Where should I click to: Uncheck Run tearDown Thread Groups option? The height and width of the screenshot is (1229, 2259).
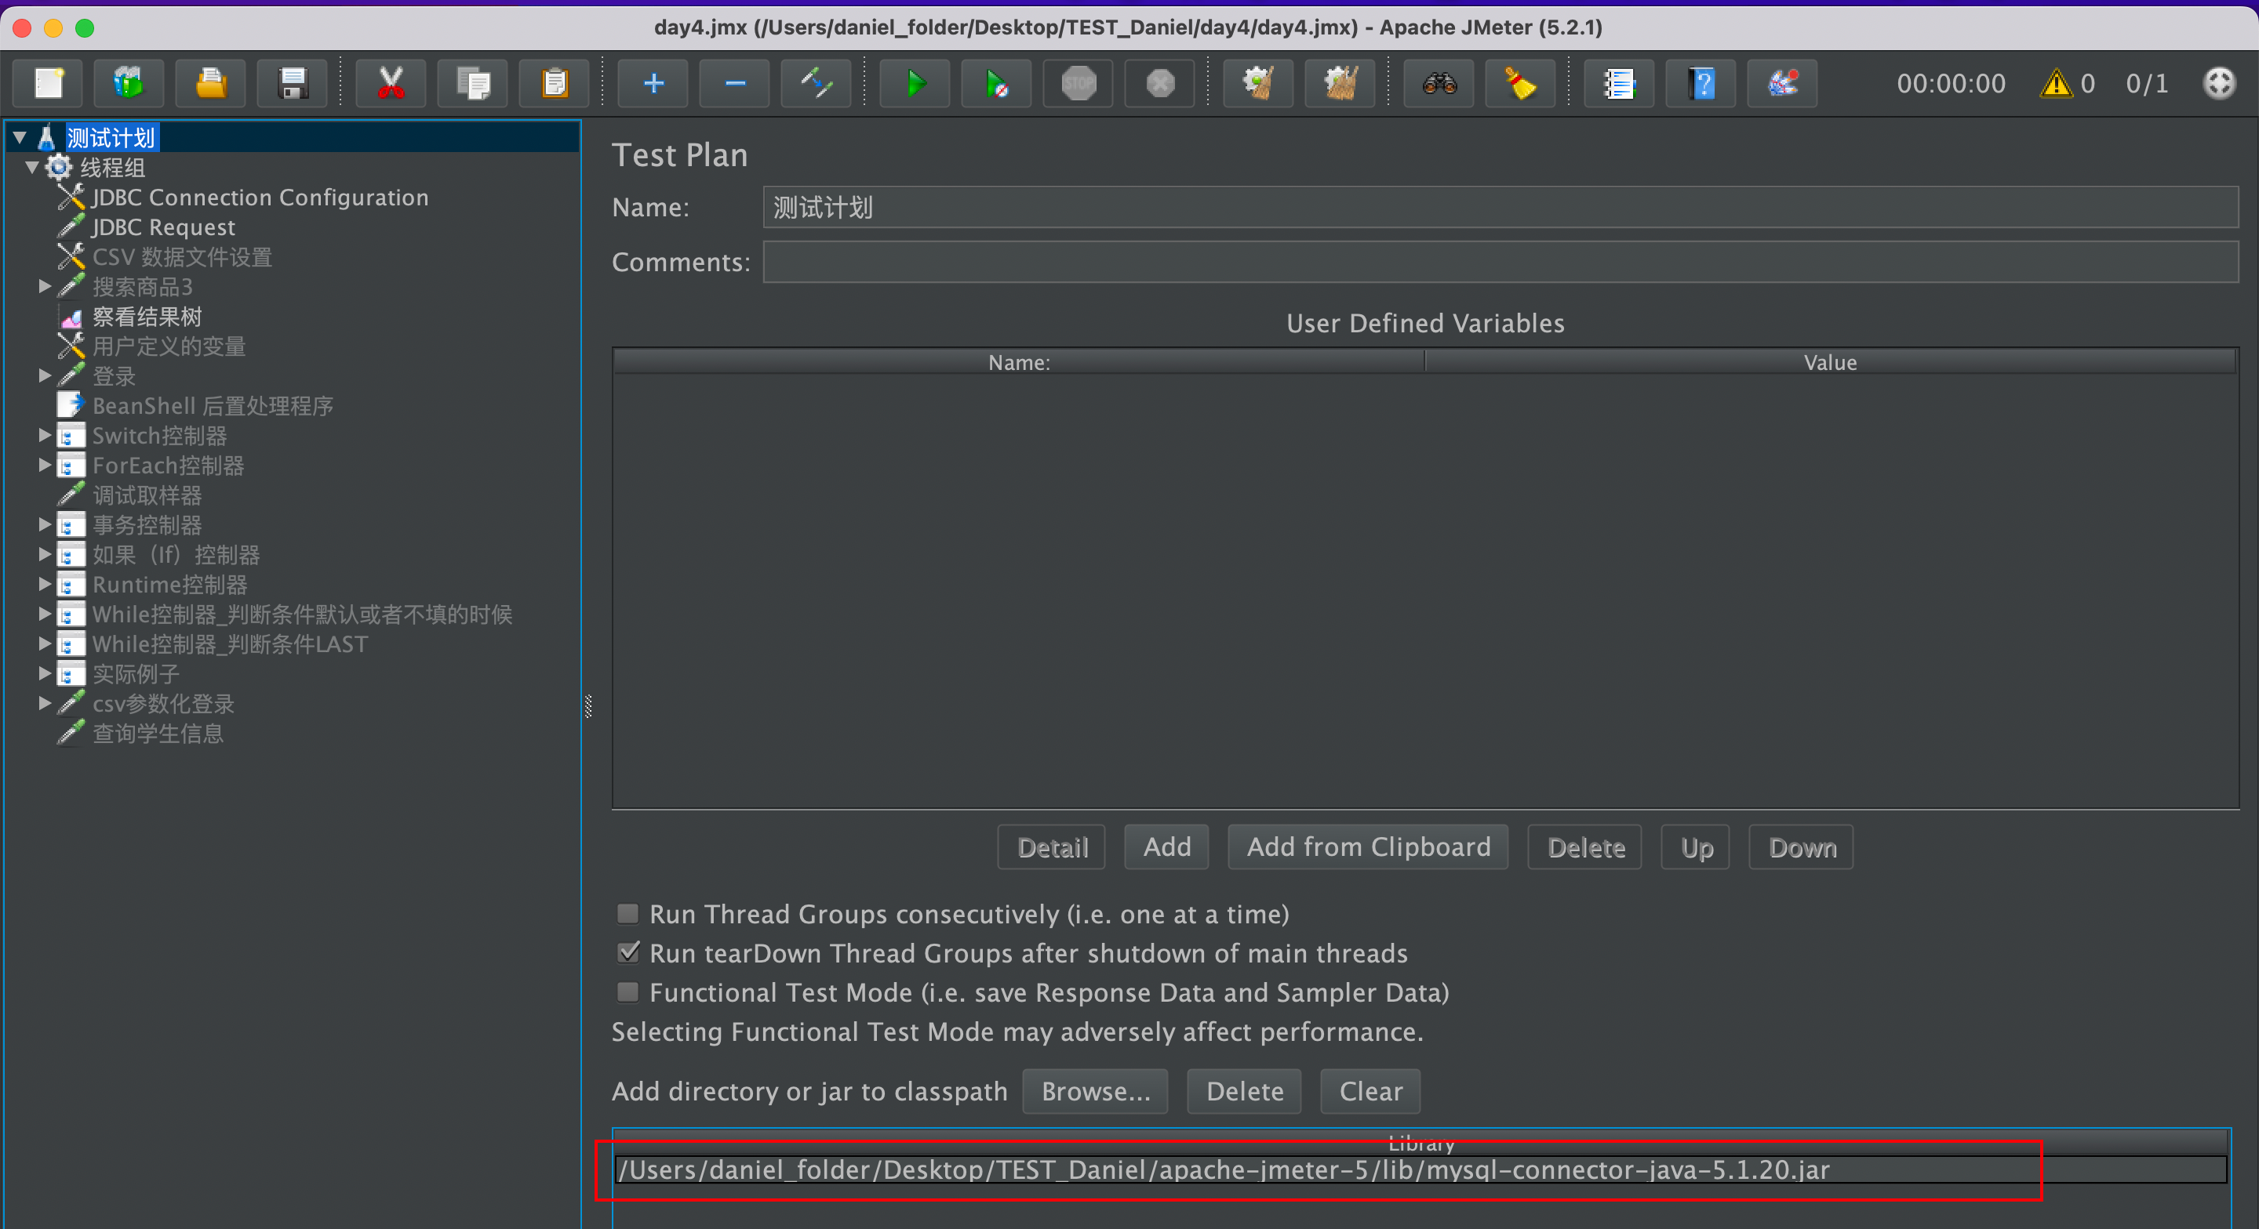point(627,953)
